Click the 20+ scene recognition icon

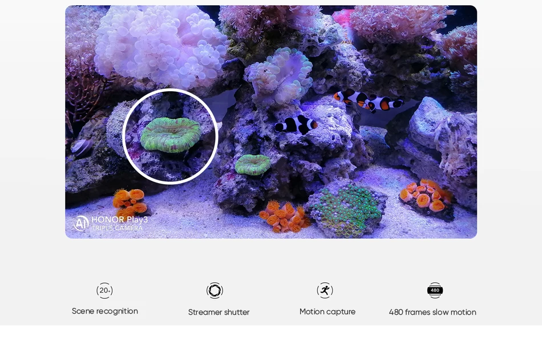pyautogui.click(x=105, y=290)
